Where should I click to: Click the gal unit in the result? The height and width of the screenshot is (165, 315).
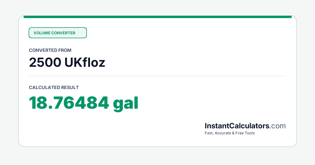coord(126,104)
